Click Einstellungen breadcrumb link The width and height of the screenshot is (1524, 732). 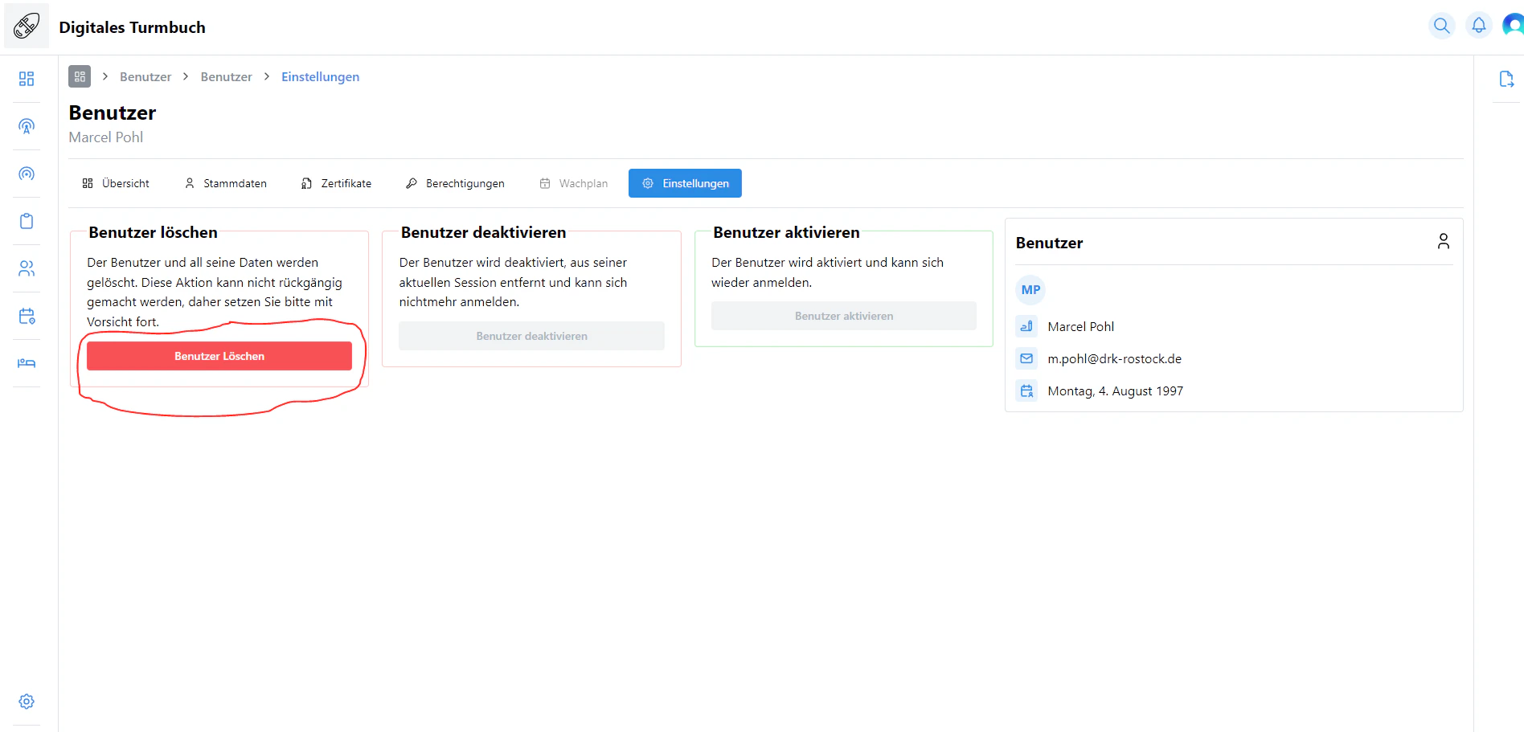pyautogui.click(x=320, y=76)
